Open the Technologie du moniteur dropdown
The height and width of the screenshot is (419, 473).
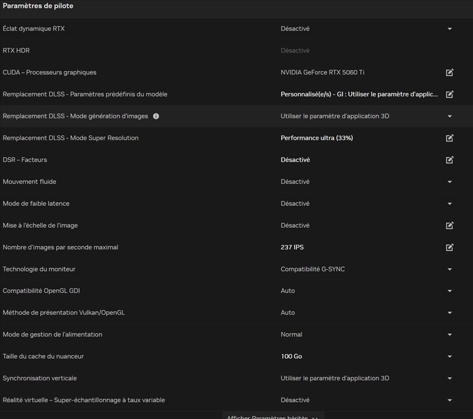449,269
